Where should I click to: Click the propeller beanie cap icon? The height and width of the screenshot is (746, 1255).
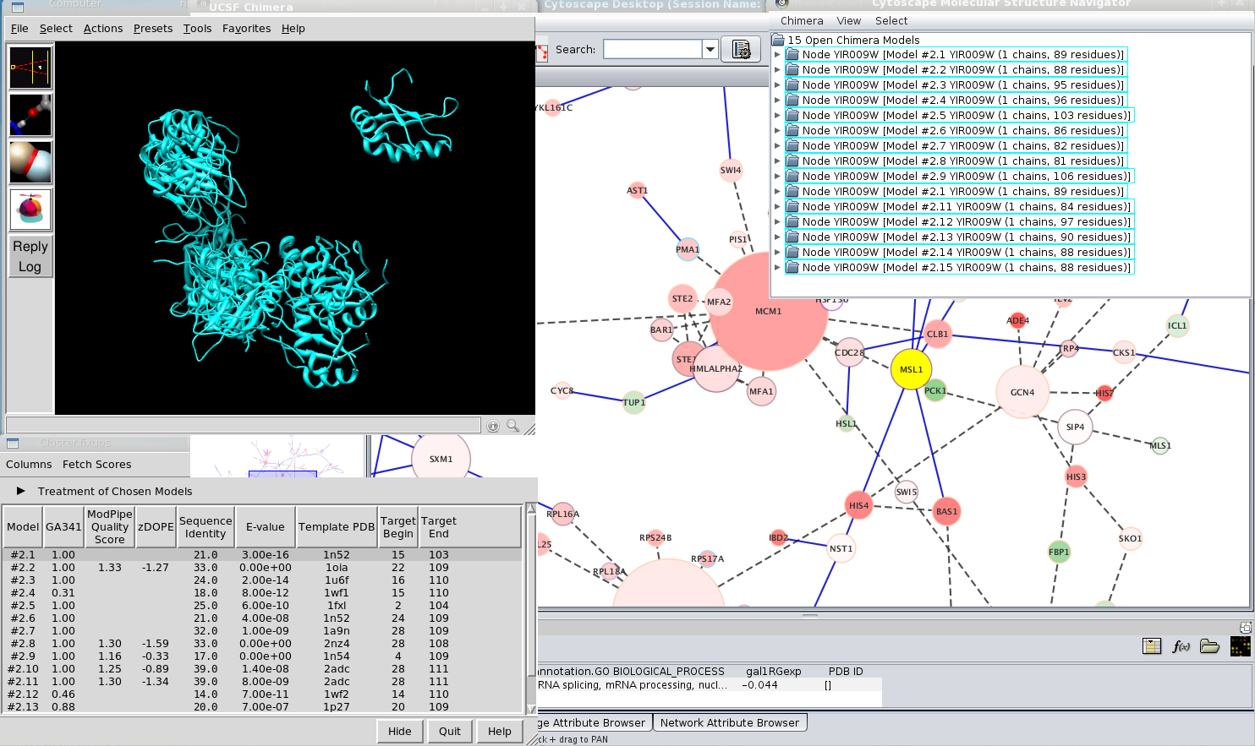(30, 210)
